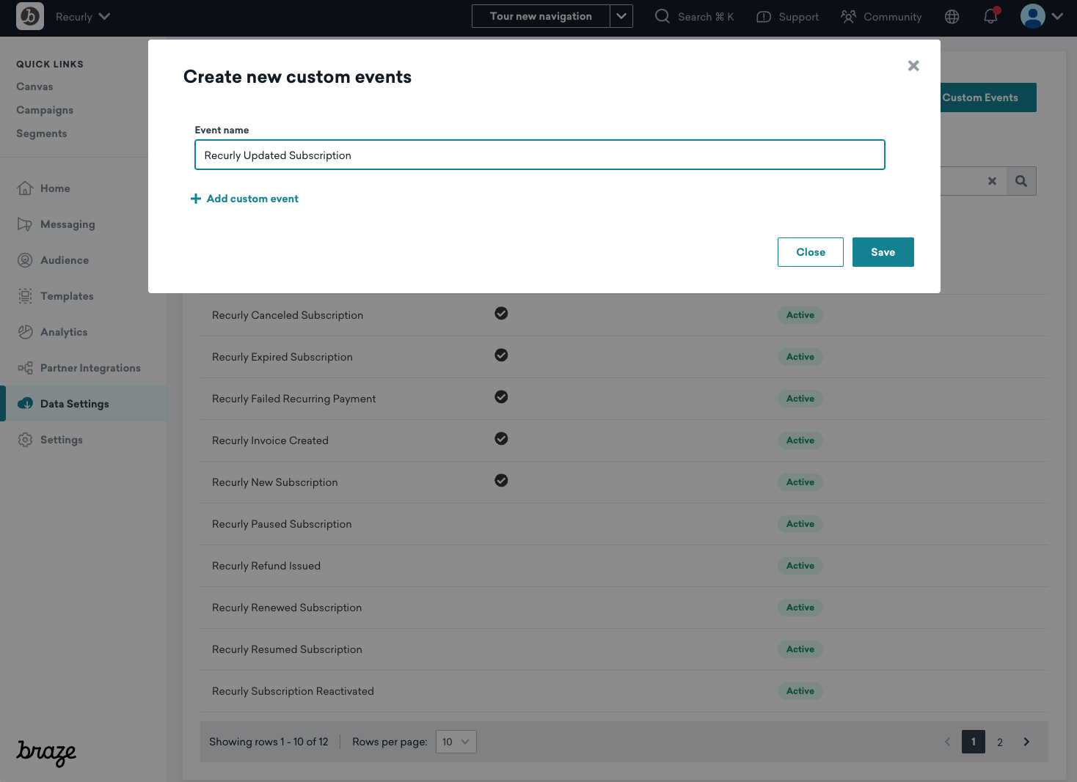Click the Messaging sidebar icon
This screenshot has height=782, width=1077.
tap(25, 224)
